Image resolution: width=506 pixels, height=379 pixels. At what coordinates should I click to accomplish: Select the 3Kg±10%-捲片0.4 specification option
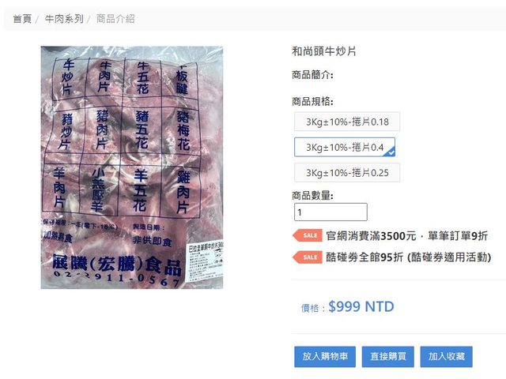point(345,148)
